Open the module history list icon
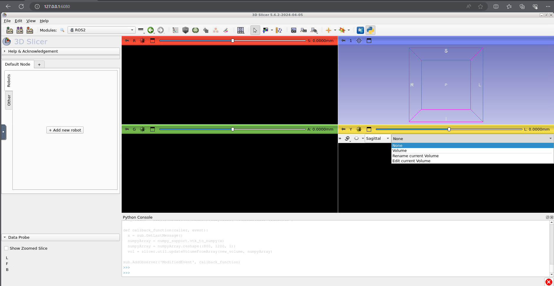554x286 pixels. pyautogui.click(x=141, y=30)
